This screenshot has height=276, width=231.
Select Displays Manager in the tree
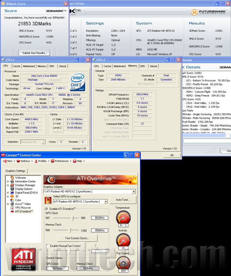click(x=25, y=185)
